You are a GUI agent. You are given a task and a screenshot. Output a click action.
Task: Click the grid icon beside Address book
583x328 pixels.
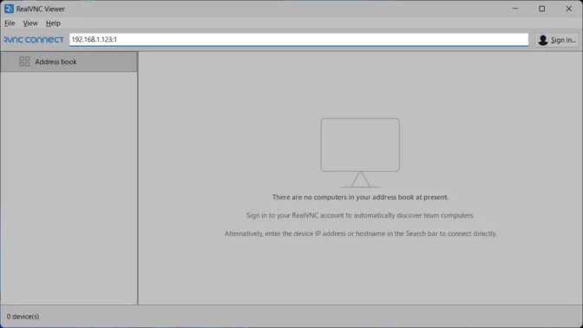tap(24, 62)
